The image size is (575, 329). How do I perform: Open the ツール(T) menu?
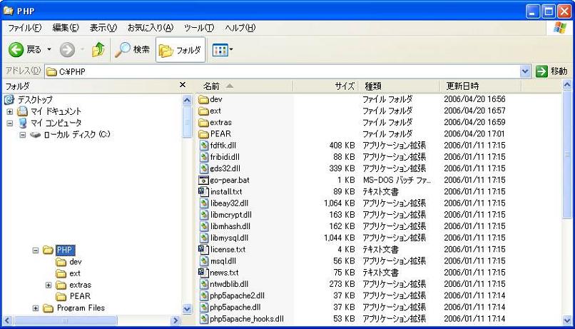[199, 28]
